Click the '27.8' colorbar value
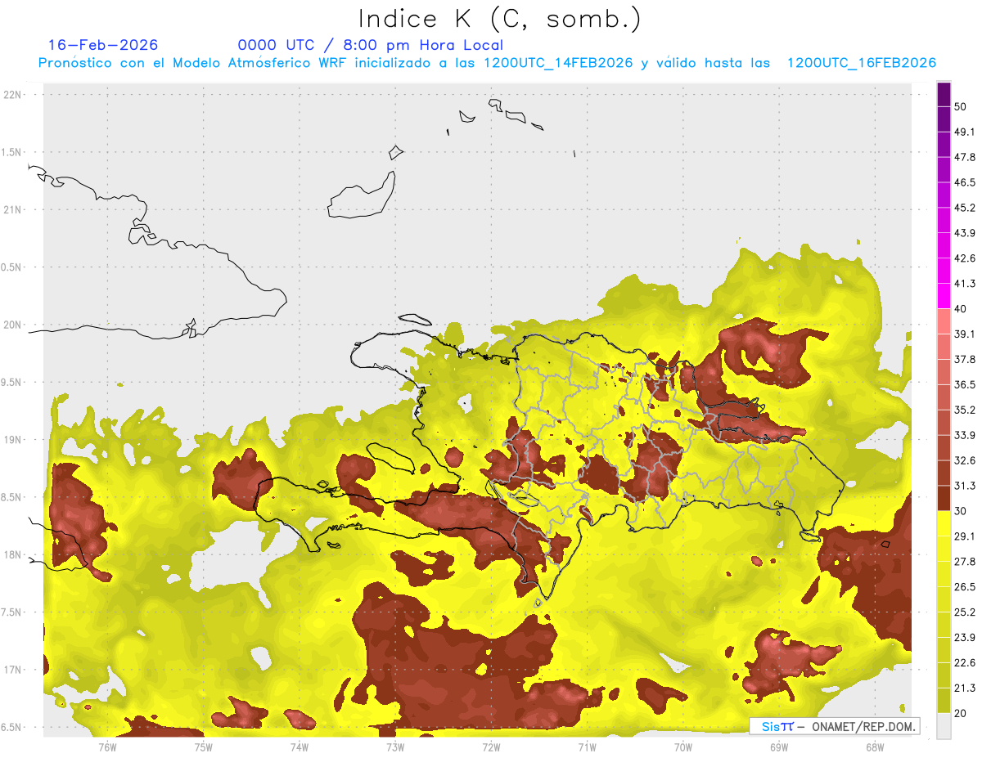 965,562
